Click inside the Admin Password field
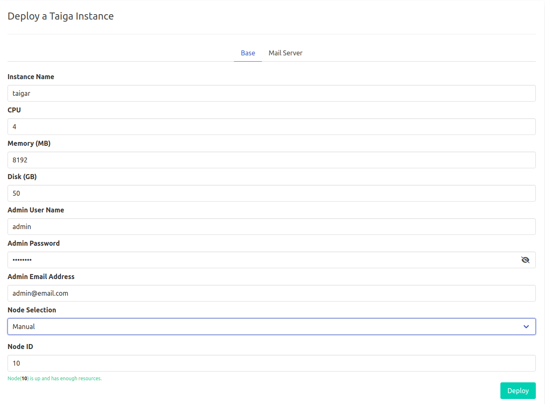The image size is (545, 404). (263, 260)
